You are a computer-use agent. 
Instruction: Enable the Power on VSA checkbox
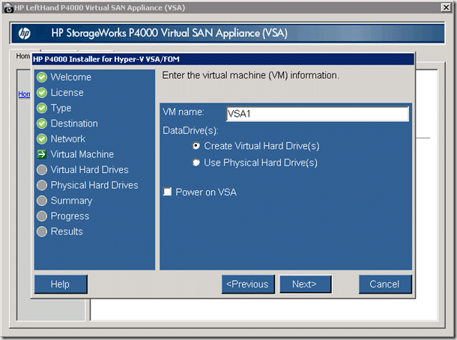pyautogui.click(x=167, y=192)
